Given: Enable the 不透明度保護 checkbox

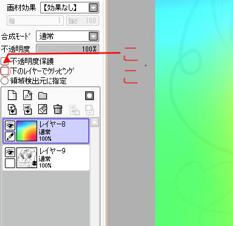Looking at the screenshot, I should pos(4,61).
